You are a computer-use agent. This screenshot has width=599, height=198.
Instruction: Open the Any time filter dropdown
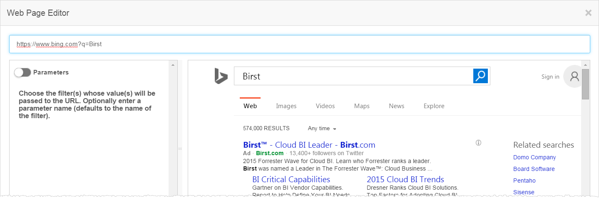[x=322, y=129]
